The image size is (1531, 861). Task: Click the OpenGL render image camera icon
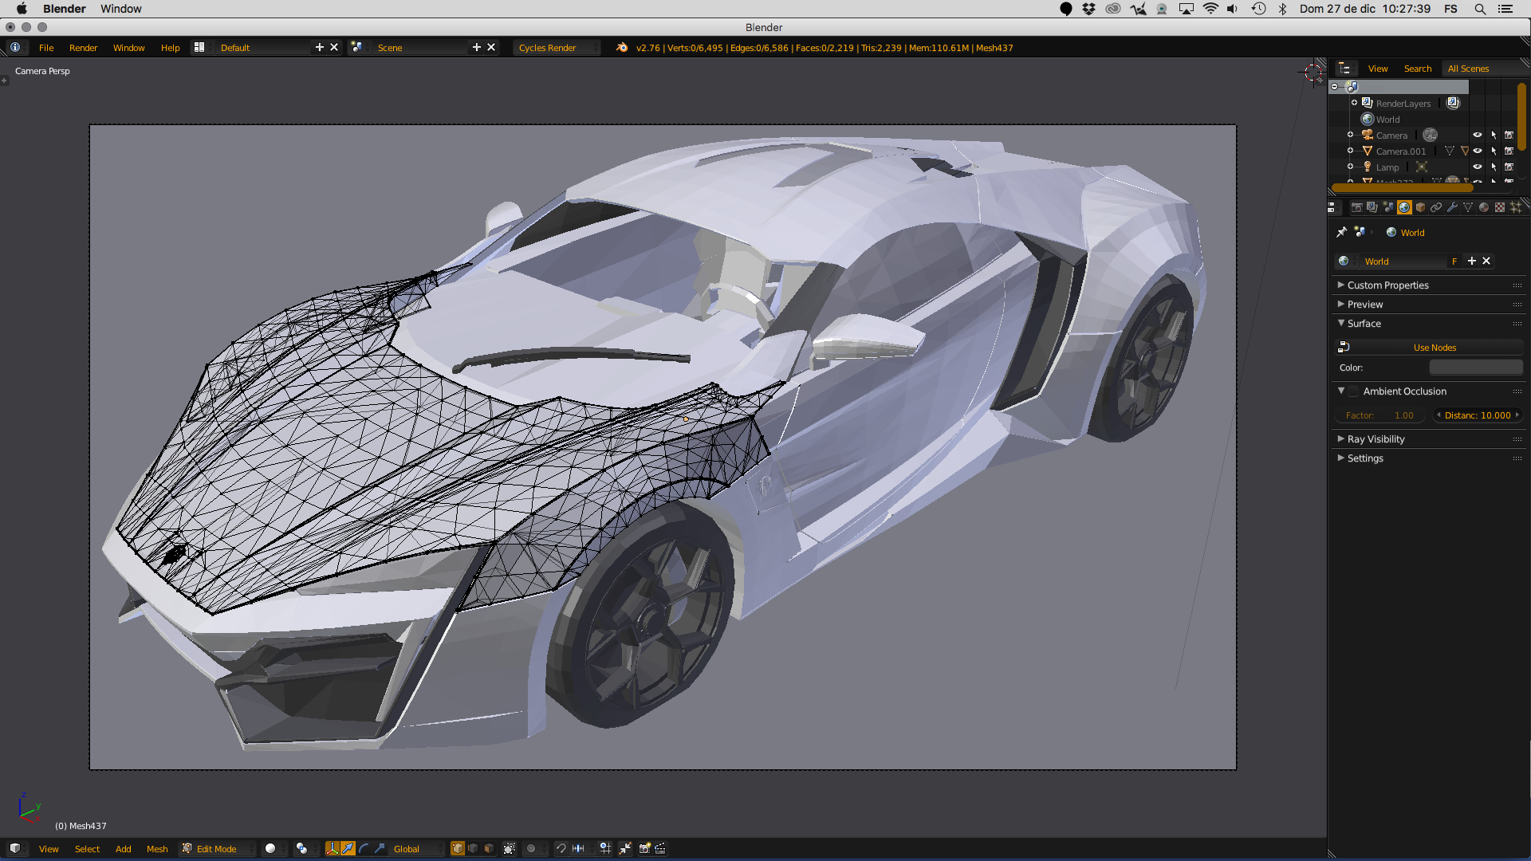pos(644,848)
